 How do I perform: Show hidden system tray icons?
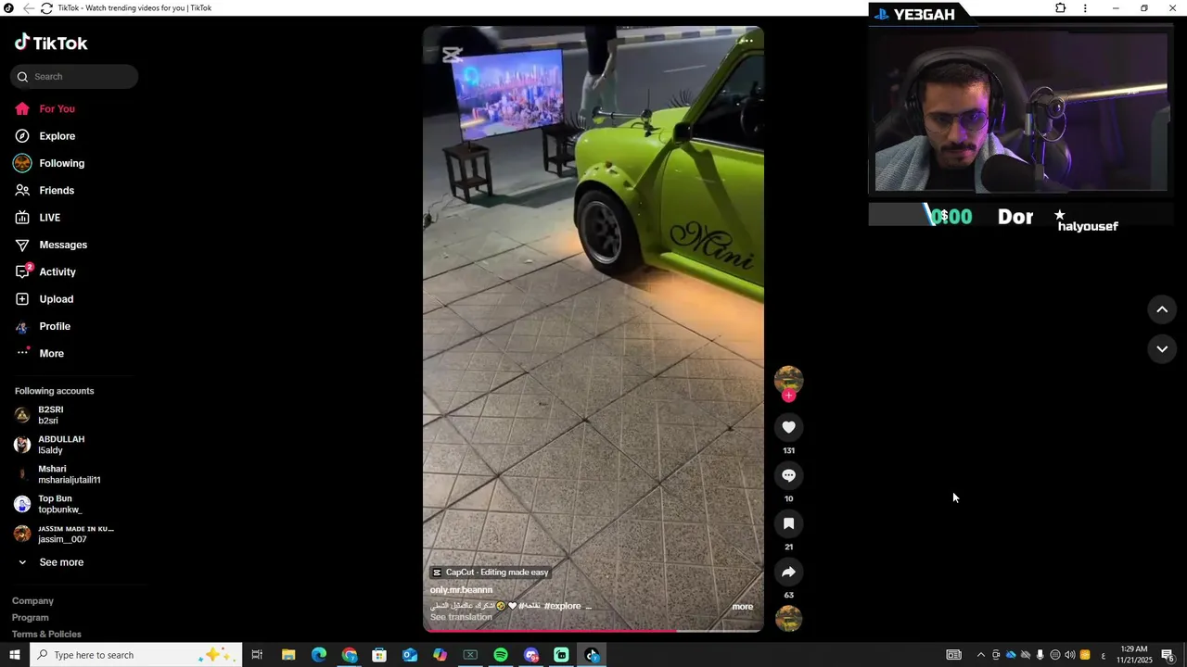(981, 655)
